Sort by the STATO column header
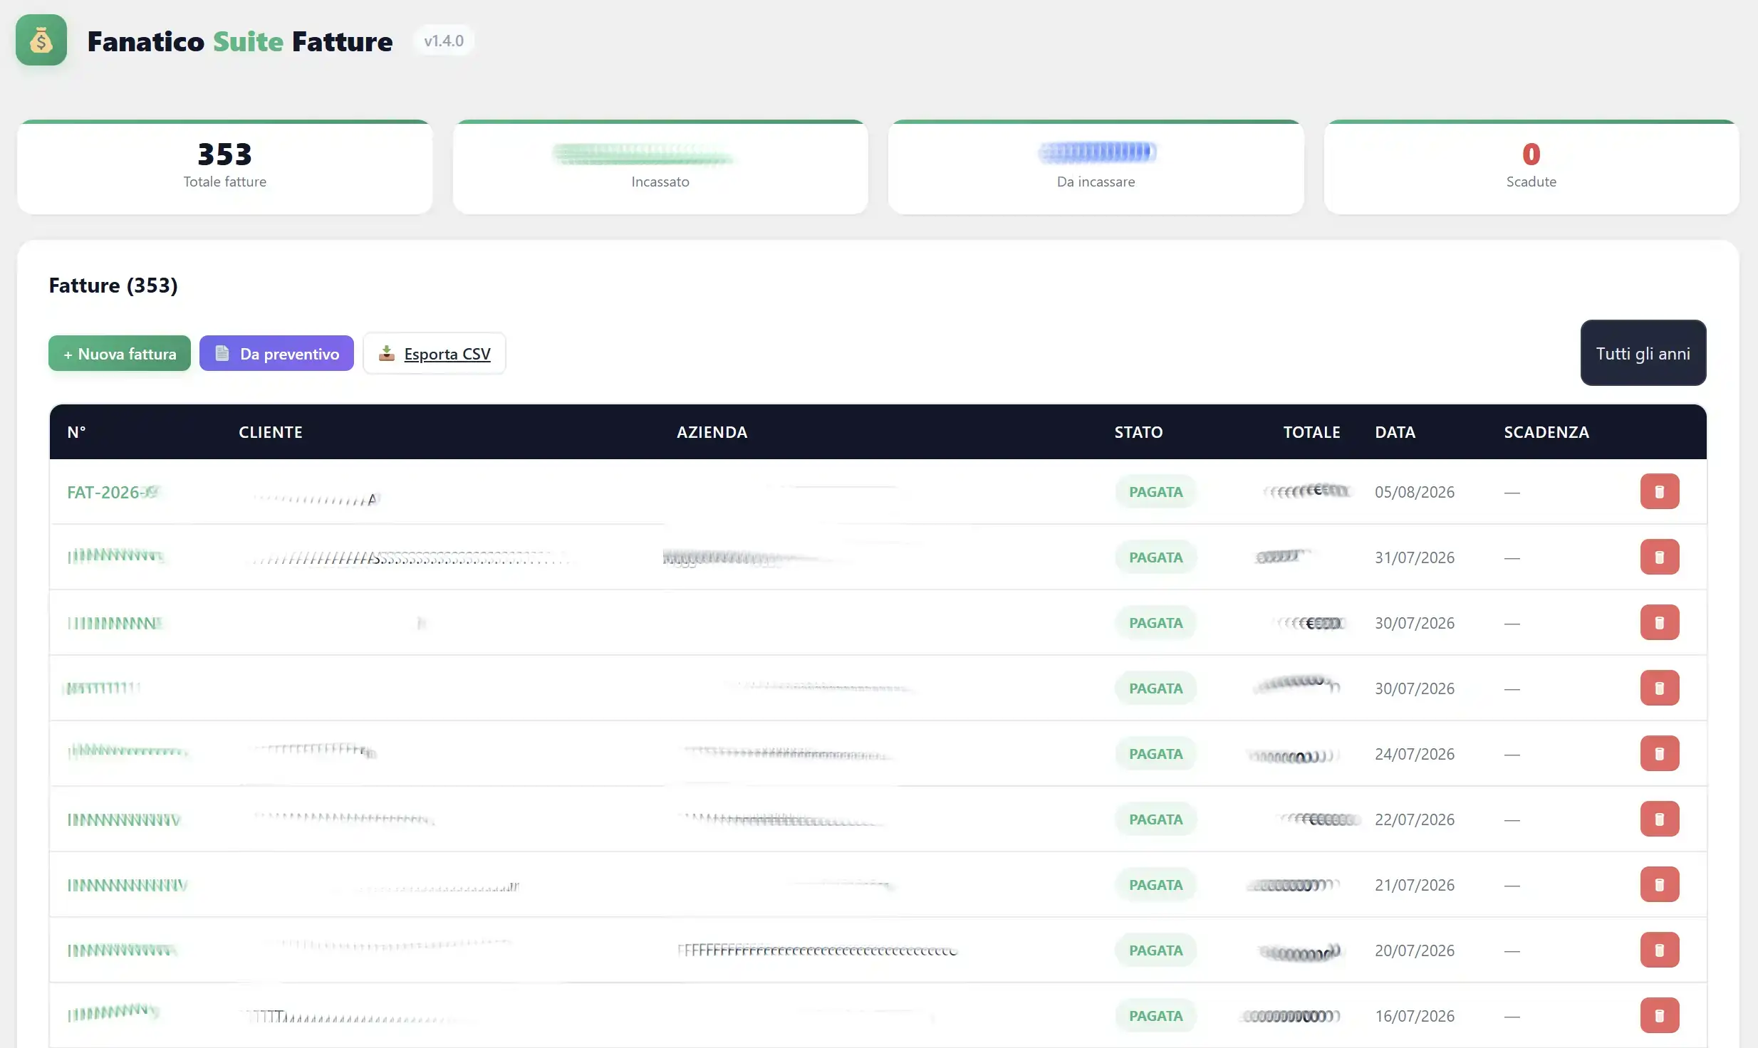 click(x=1138, y=432)
